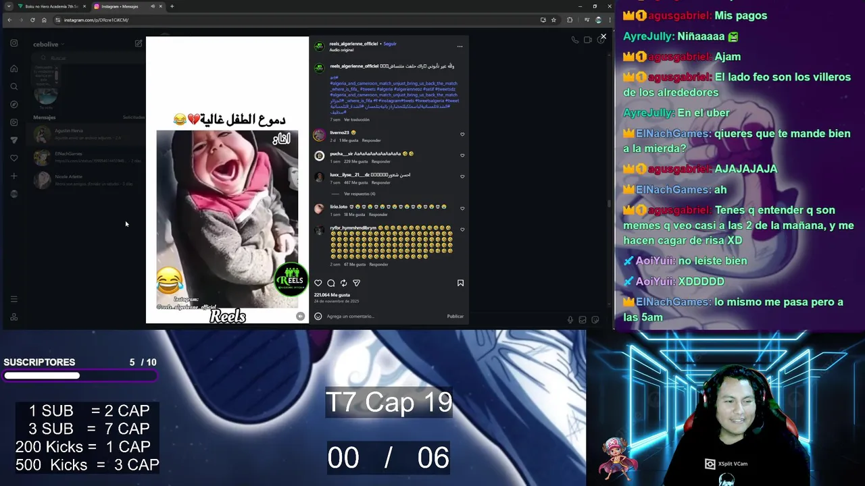Save the post with the bookmark icon
This screenshot has height=486, width=865.
(460, 283)
